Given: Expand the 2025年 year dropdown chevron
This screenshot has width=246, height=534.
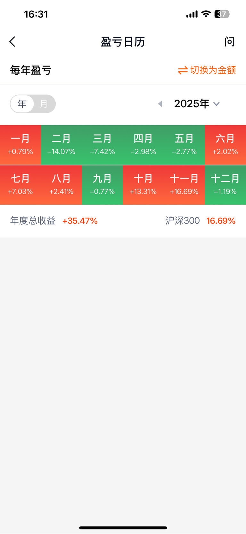Looking at the screenshot, I should coord(217,104).
